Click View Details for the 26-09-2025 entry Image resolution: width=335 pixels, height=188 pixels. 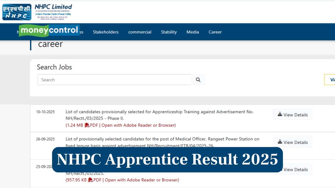click(x=293, y=142)
